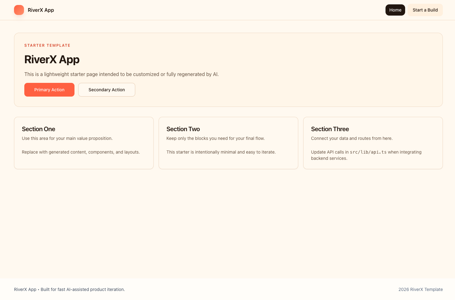Open the Start a Build nav item
Viewport: 455px width, 300px height.
coord(425,10)
